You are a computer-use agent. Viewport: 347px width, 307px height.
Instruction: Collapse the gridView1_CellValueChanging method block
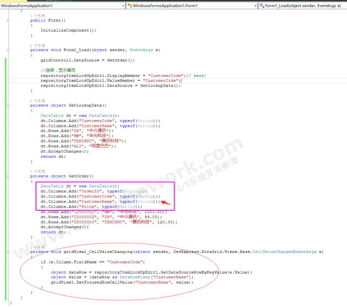[x=9, y=252]
